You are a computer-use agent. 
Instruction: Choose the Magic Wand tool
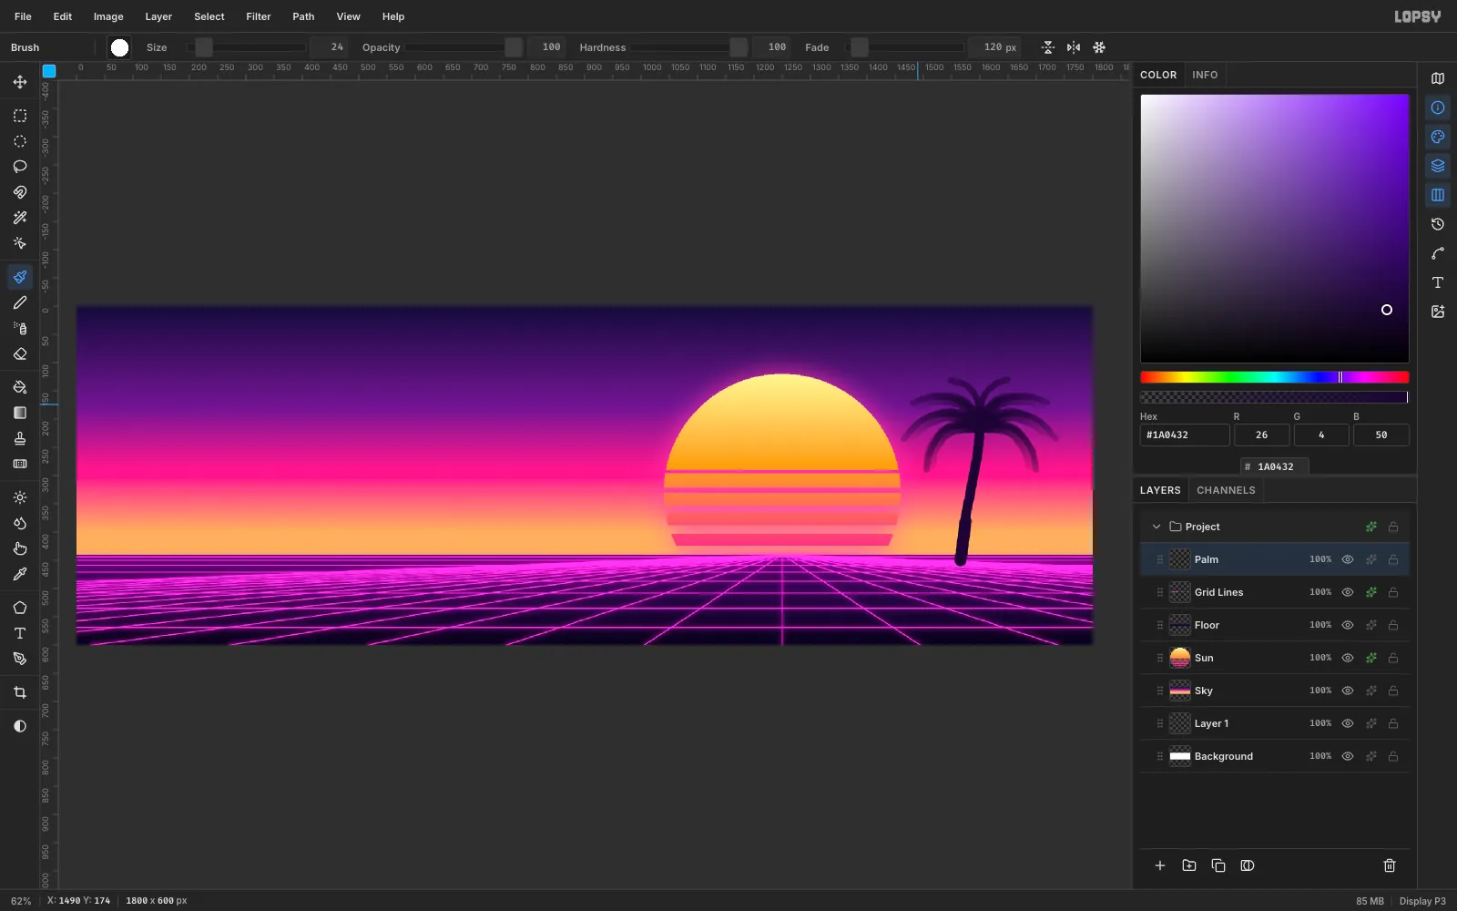(20, 218)
